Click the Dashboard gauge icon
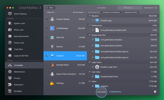 pos(156,8)
